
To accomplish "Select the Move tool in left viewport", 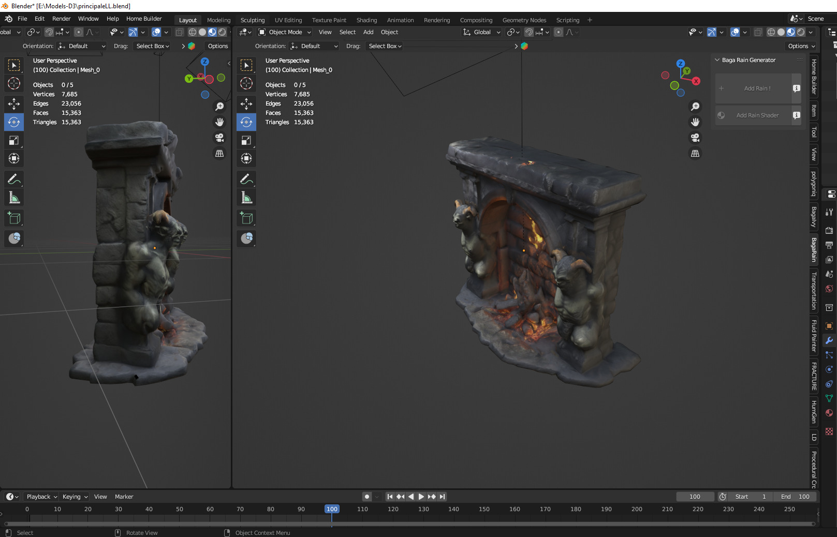I will 14,103.
